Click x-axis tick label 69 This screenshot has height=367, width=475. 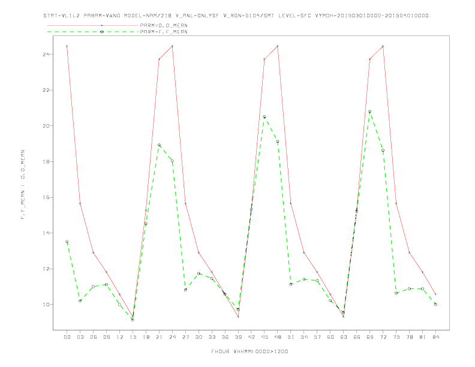point(370,337)
